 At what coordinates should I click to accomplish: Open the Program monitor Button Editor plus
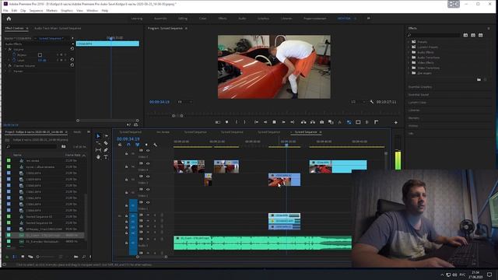[x=396, y=122]
